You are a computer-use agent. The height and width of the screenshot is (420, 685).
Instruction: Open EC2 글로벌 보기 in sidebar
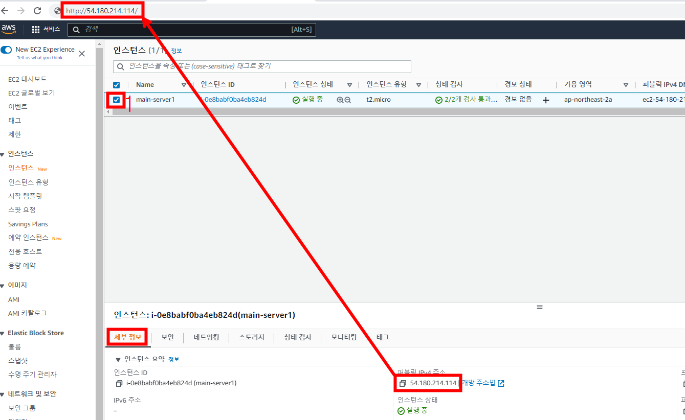[x=32, y=93]
